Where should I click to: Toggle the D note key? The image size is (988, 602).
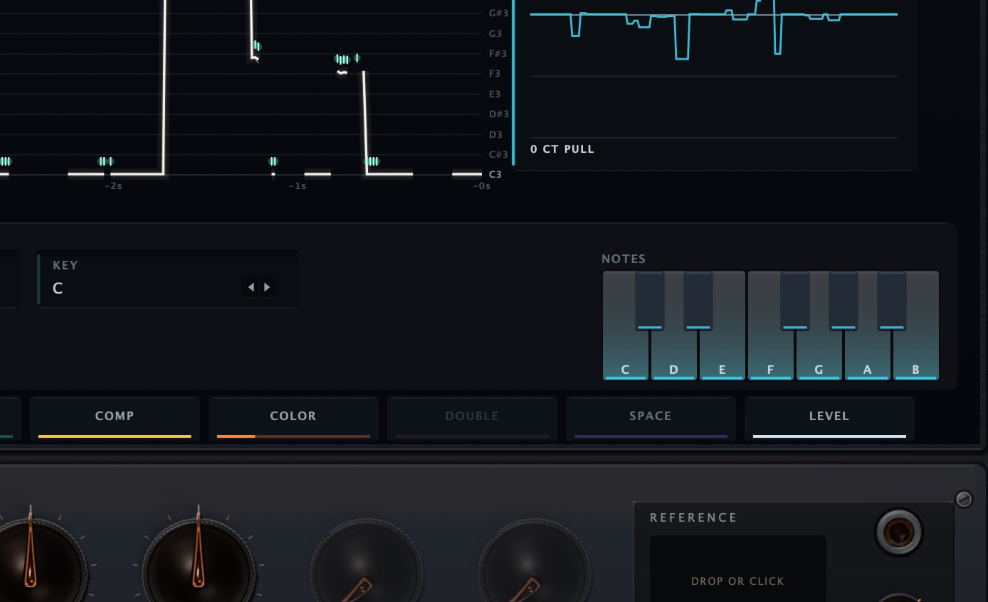coord(674,355)
